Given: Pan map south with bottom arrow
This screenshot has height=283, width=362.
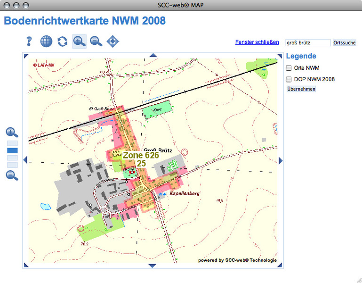Looking at the screenshot, I should [153, 266].
